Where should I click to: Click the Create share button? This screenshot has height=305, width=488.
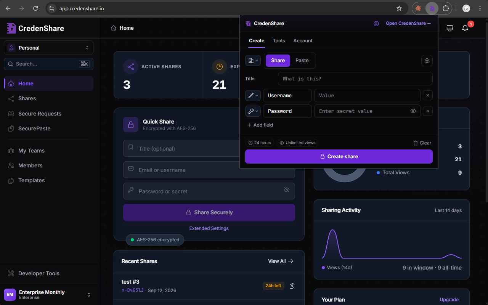(339, 156)
